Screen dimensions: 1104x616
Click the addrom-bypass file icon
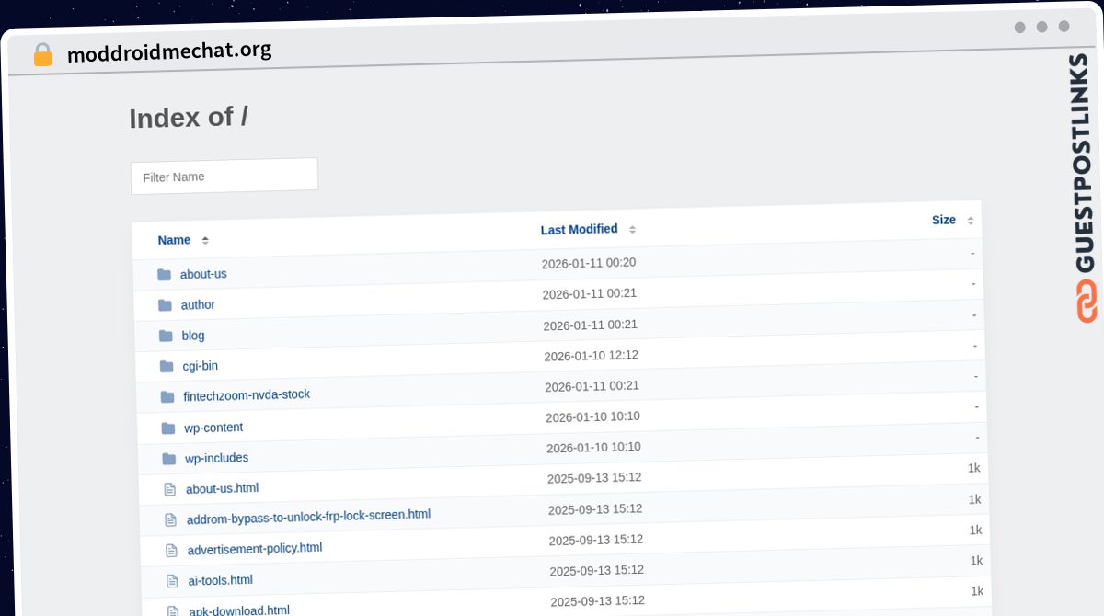pyautogui.click(x=170, y=519)
